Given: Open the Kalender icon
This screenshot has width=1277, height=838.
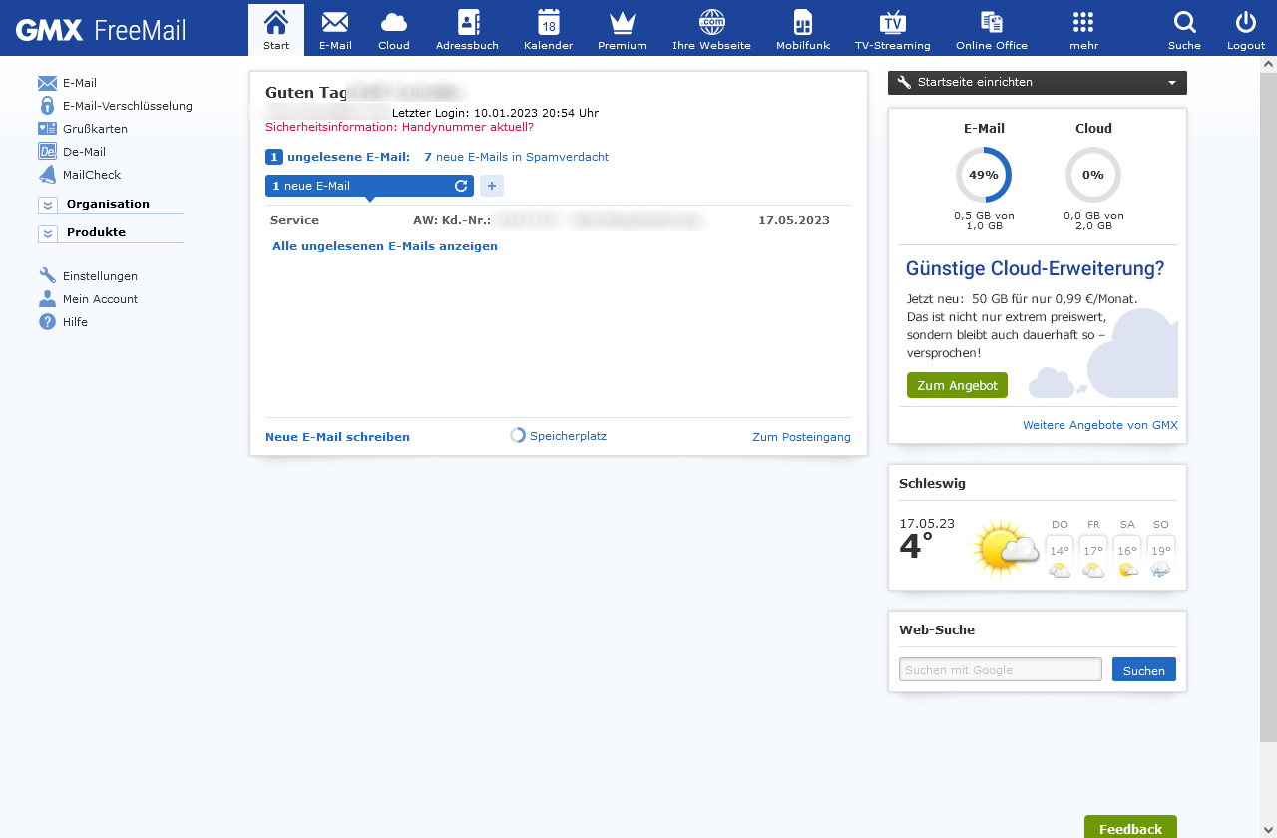Looking at the screenshot, I should 548,30.
